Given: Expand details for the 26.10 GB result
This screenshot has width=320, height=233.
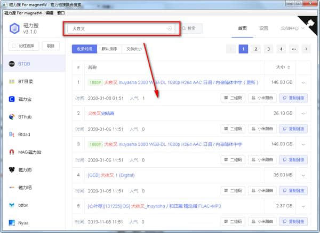Looking at the screenshot, I should pyautogui.click(x=303, y=113).
